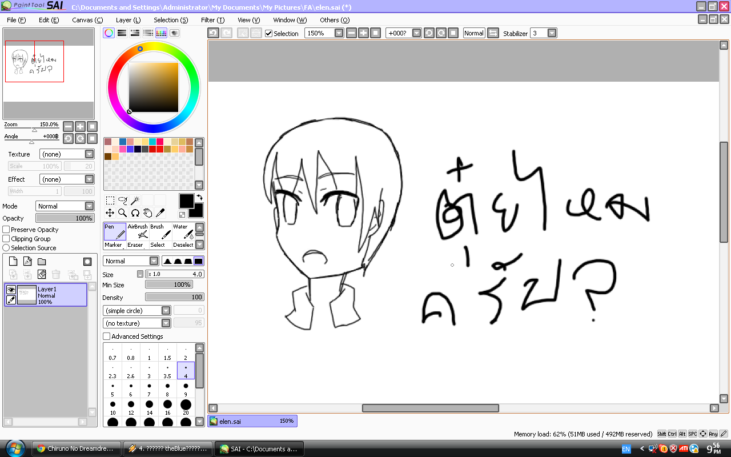Select the Brush tool
The height and width of the screenshot is (457, 731).
(160, 231)
